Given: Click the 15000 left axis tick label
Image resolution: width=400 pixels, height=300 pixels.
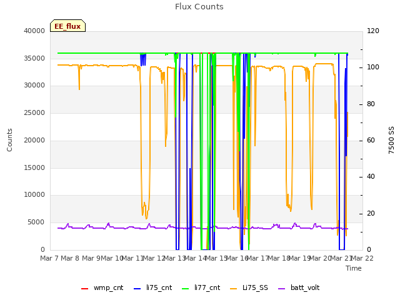Looking at the screenshot, I should [x=34, y=168].
